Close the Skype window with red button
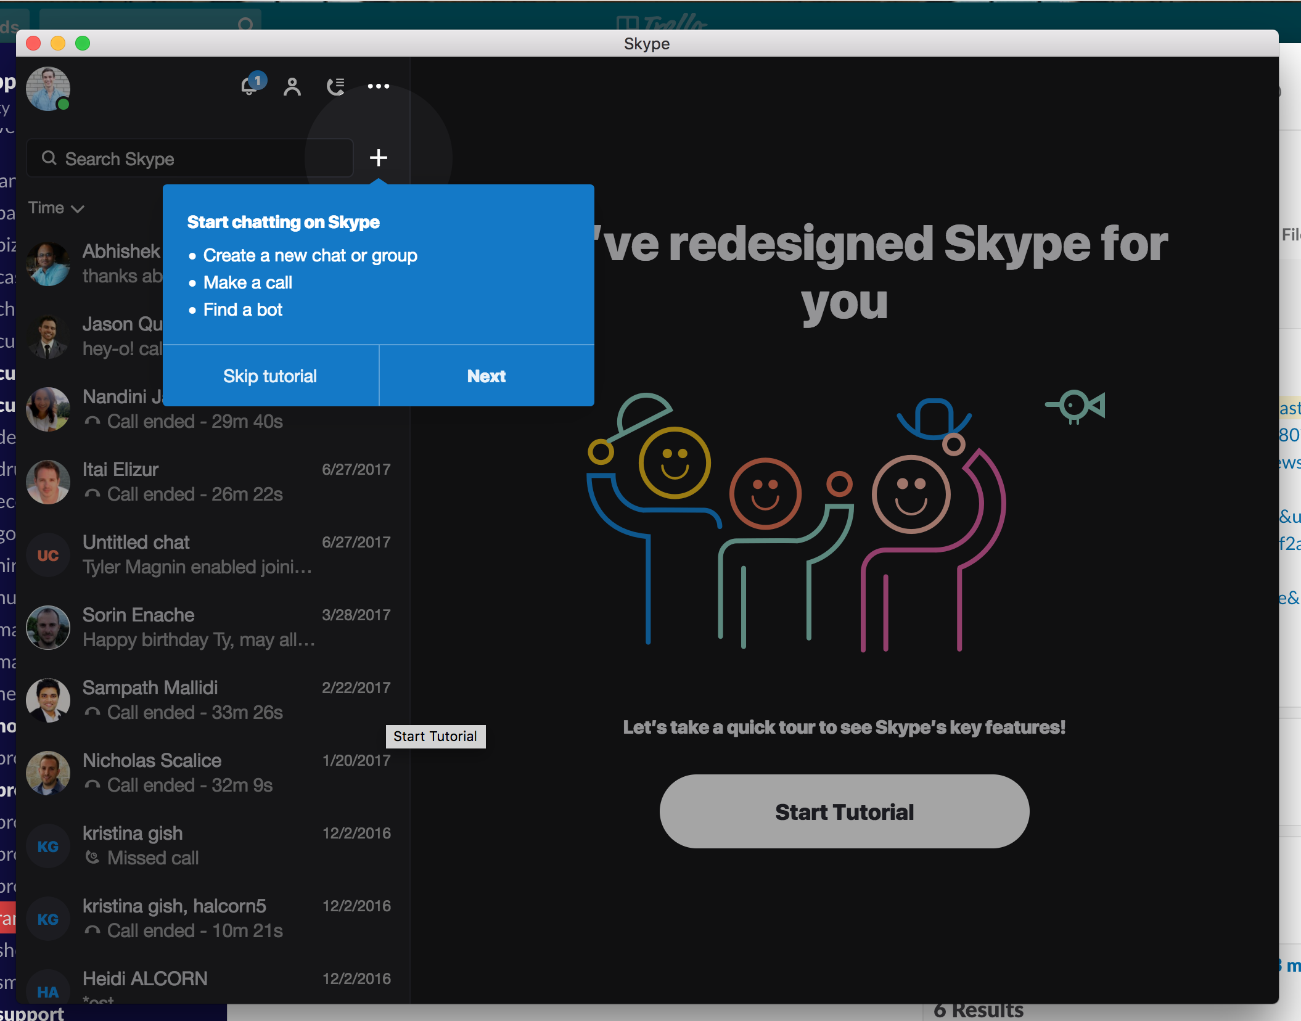Image resolution: width=1301 pixels, height=1021 pixels. coord(33,43)
